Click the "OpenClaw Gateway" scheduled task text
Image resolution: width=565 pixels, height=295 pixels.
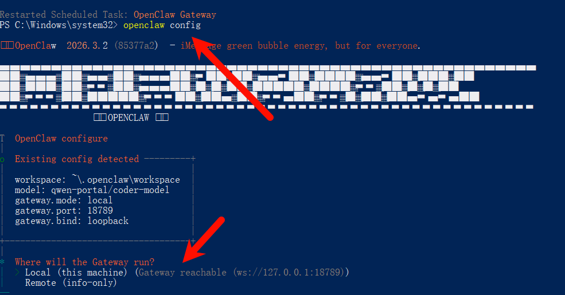point(175,15)
